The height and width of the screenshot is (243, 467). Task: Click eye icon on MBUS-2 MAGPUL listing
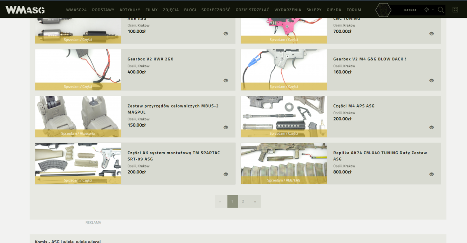pos(226,127)
